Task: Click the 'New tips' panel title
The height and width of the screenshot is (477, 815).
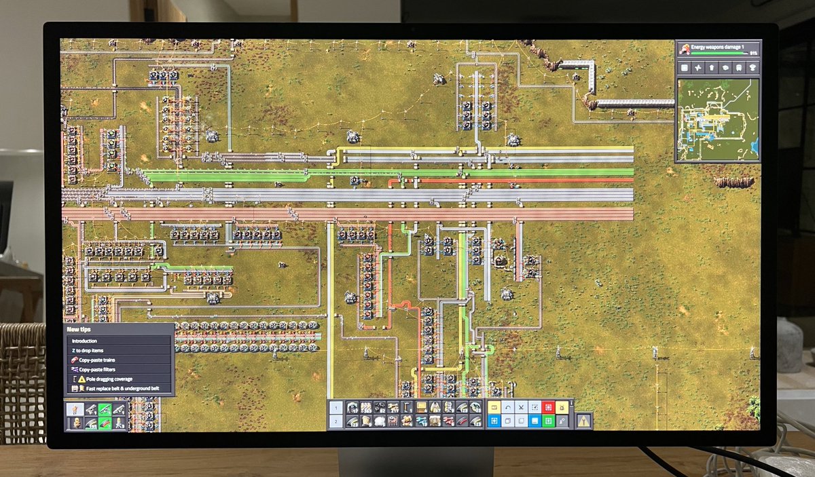Action: [x=79, y=329]
